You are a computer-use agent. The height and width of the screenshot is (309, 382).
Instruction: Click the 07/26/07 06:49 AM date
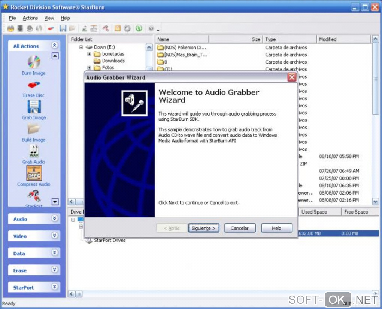tap(339, 171)
